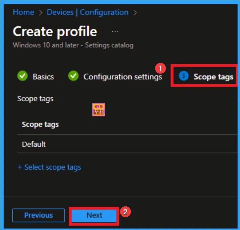
Task: Click the blue step 3 circle icon
Action: pyautogui.click(x=184, y=76)
